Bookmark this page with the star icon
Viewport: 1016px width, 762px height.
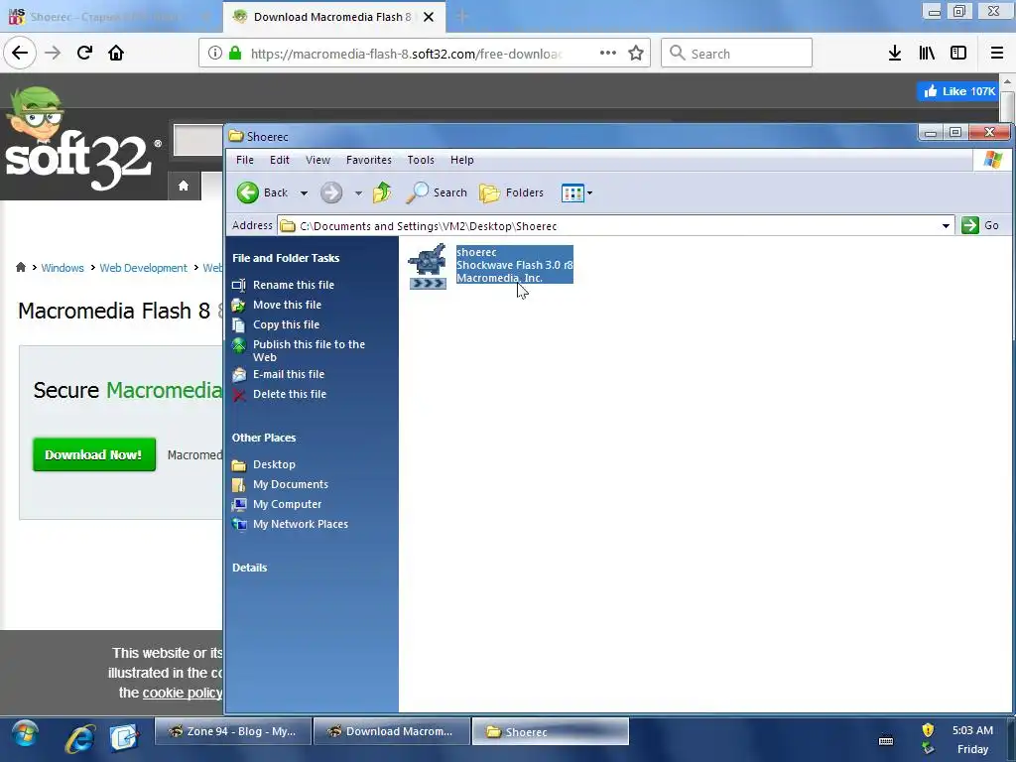[x=636, y=54]
